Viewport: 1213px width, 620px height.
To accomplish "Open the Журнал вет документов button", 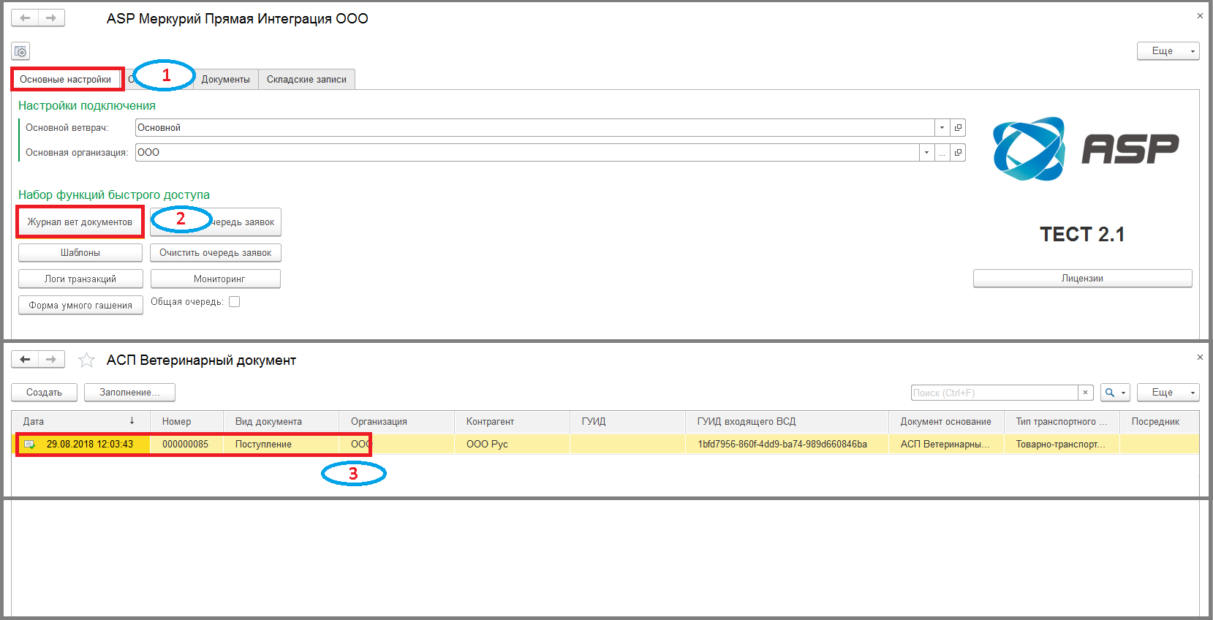I will tap(80, 222).
